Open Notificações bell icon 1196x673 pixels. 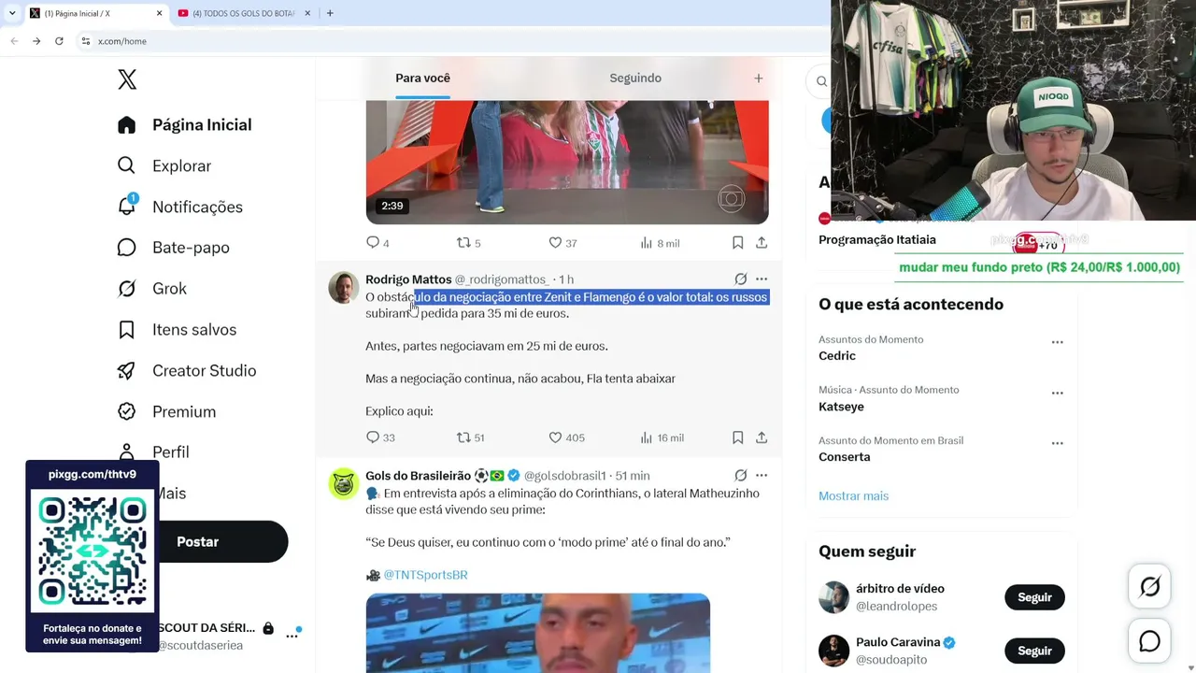[x=127, y=207]
